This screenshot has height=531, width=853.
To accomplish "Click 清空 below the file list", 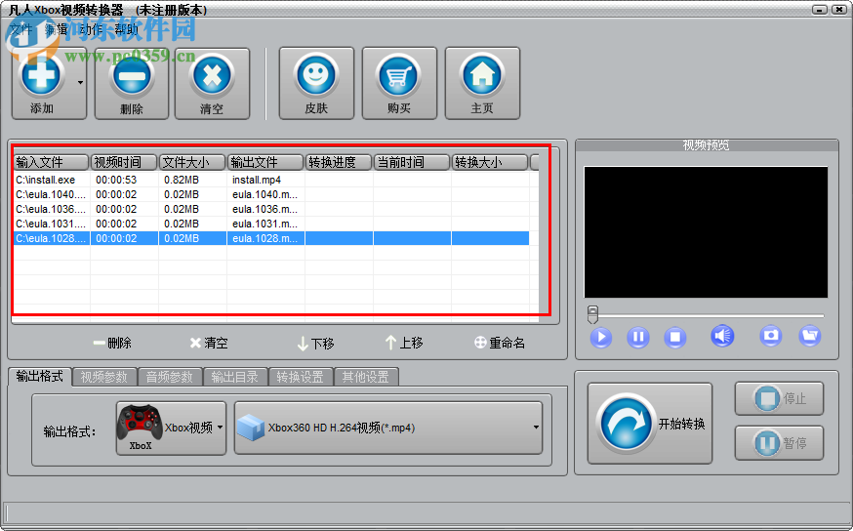I will pos(208,343).
